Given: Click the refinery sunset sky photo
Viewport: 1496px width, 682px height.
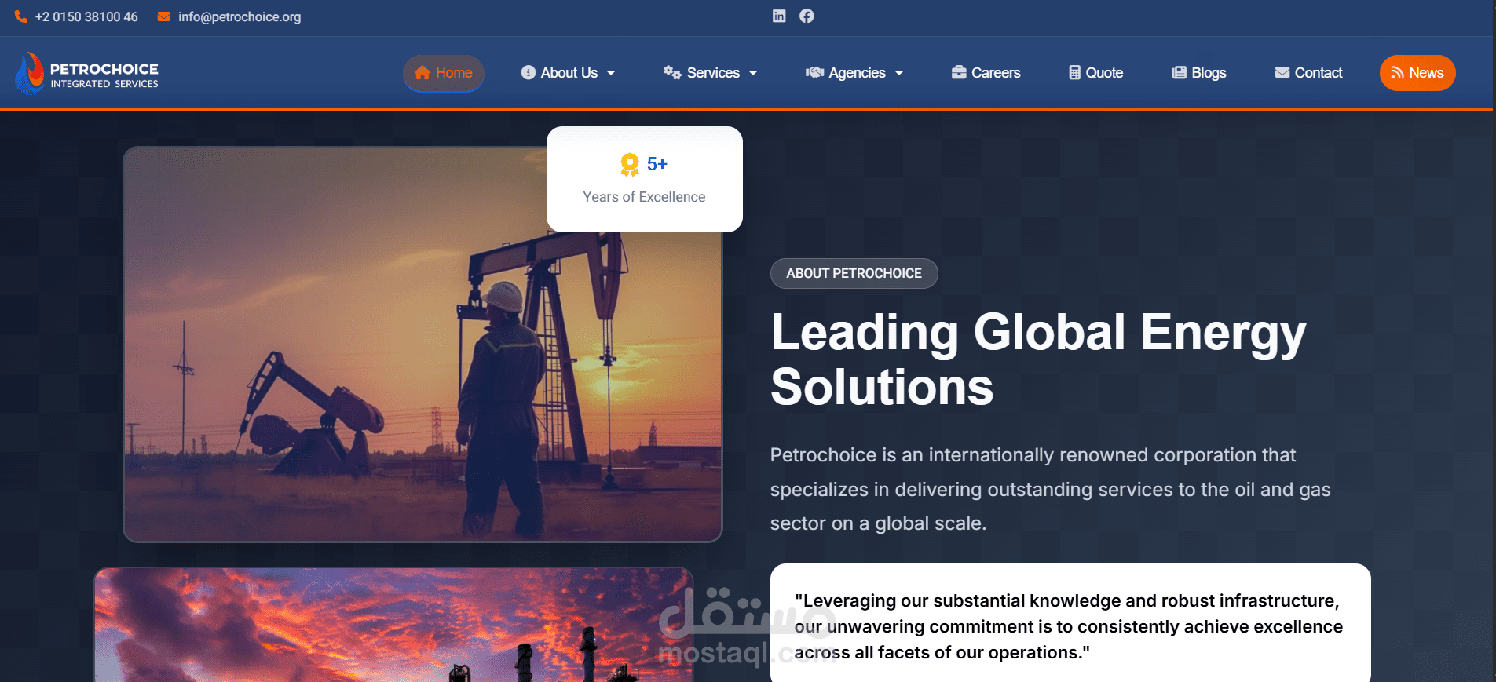Looking at the screenshot, I should (x=393, y=625).
